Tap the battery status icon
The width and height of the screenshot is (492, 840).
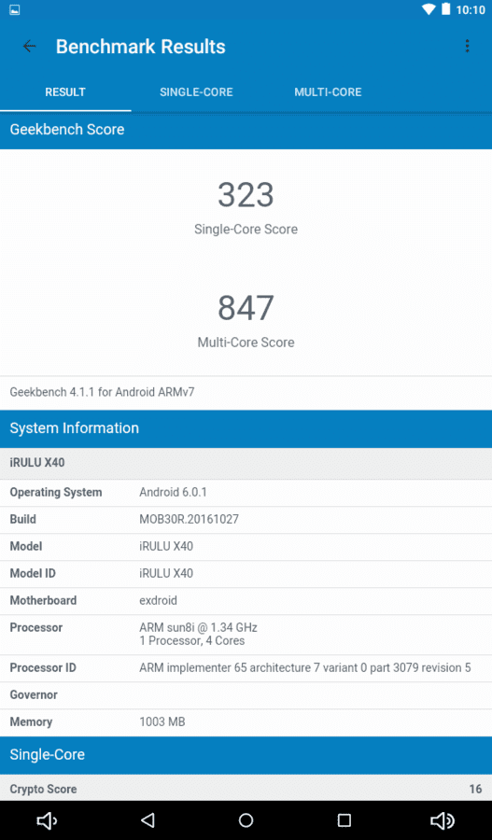pos(445,9)
